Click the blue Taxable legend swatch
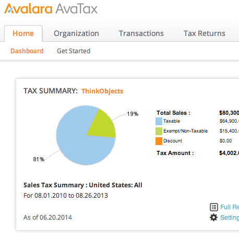Screen dimensions: 239x239 point(159,121)
